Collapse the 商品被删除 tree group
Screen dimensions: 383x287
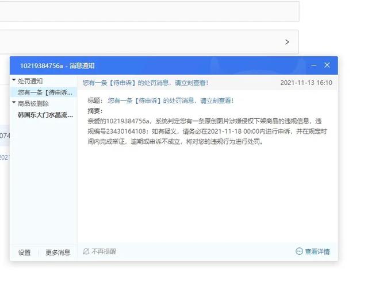14,102
